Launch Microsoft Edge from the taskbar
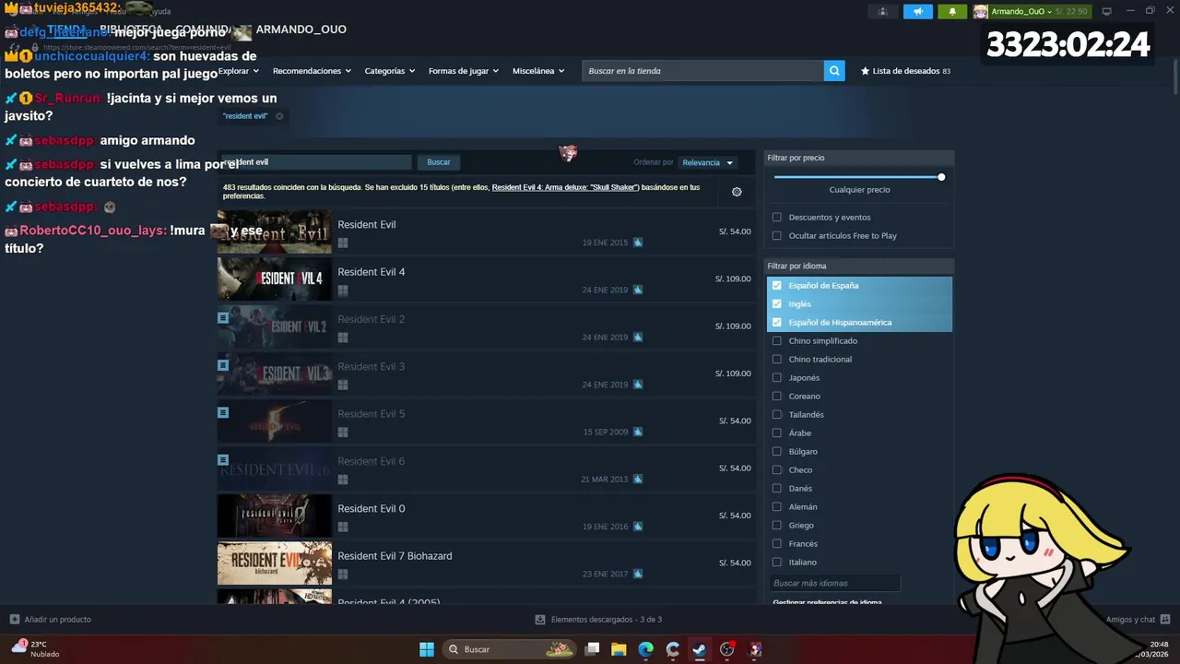The image size is (1180, 664). (x=645, y=649)
